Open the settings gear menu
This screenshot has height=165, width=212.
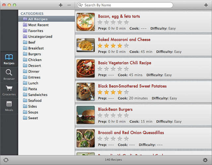point(205,160)
